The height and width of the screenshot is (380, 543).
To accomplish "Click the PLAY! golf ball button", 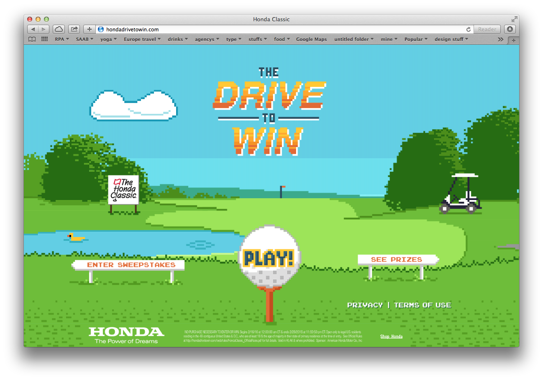I will pos(269,257).
